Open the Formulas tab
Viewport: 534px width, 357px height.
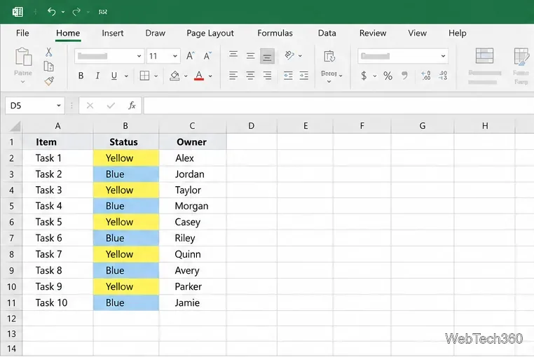click(x=275, y=33)
